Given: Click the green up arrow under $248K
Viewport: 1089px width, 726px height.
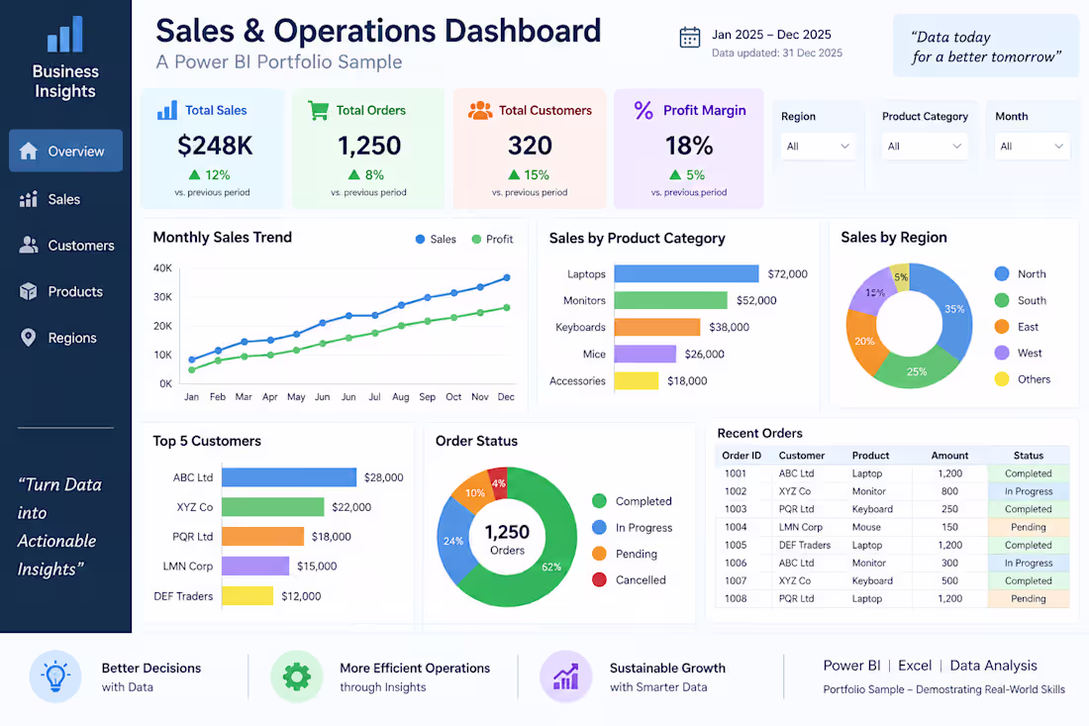Looking at the screenshot, I should [x=194, y=175].
